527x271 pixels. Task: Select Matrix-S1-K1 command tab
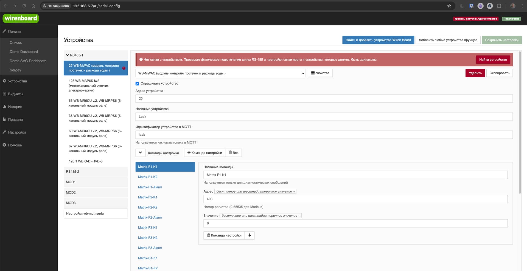click(x=165, y=258)
